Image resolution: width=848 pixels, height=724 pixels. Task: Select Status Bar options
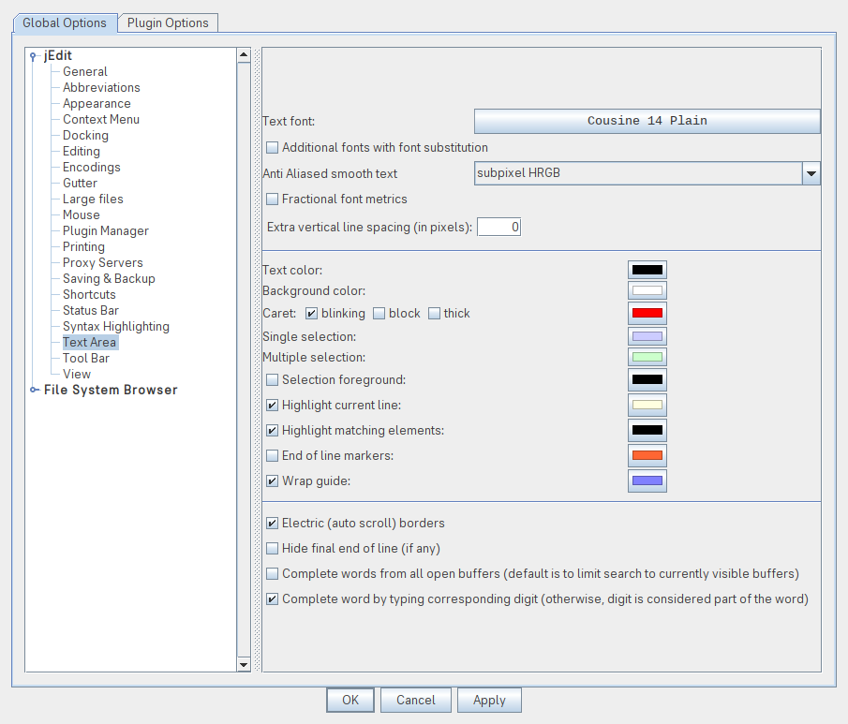click(x=90, y=311)
